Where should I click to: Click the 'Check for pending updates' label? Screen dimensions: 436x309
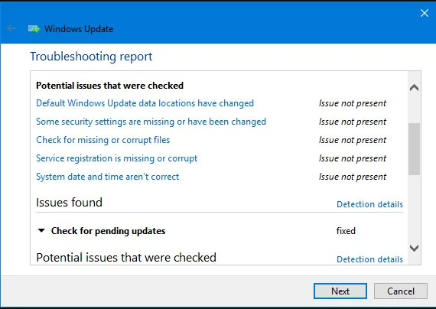tap(108, 231)
